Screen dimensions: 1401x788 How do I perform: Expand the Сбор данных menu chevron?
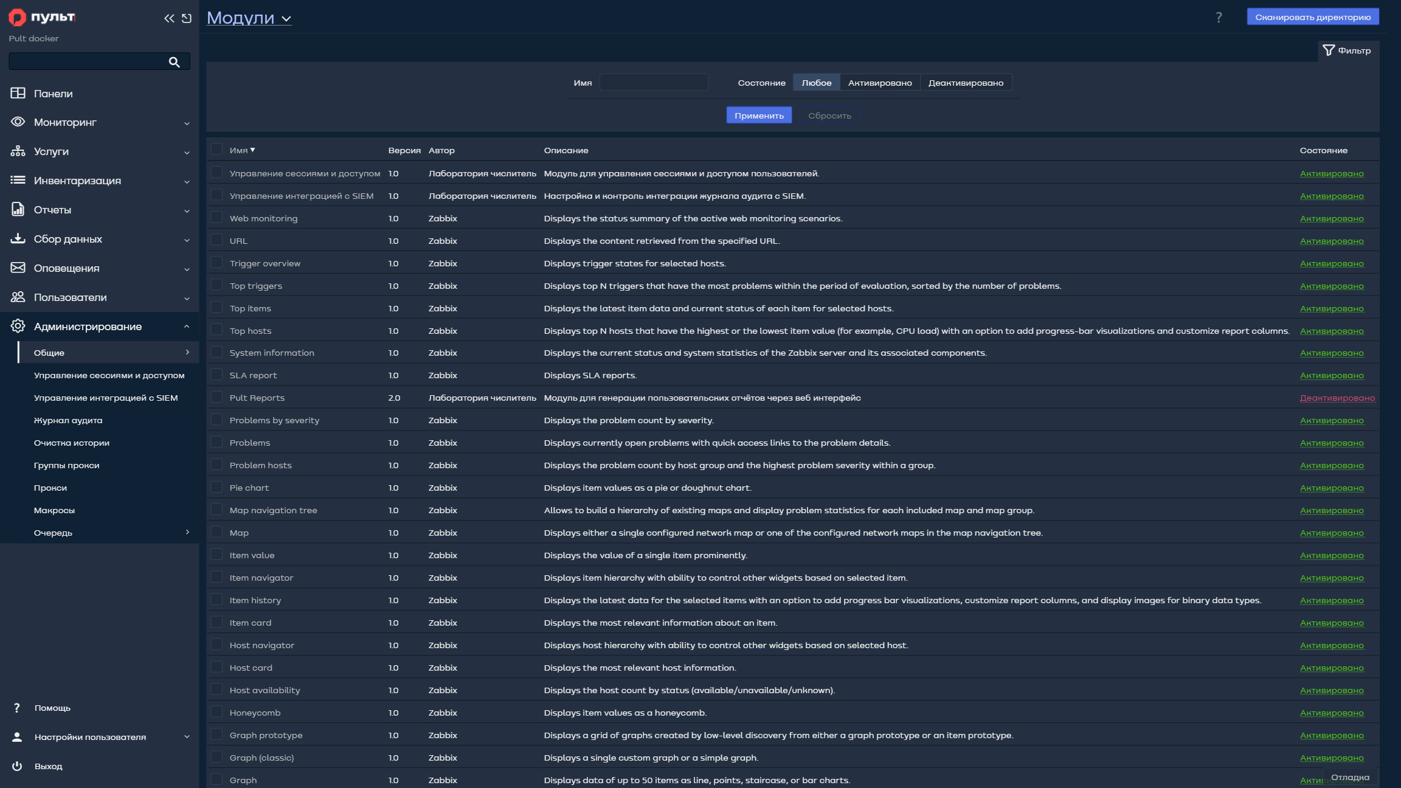click(187, 240)
